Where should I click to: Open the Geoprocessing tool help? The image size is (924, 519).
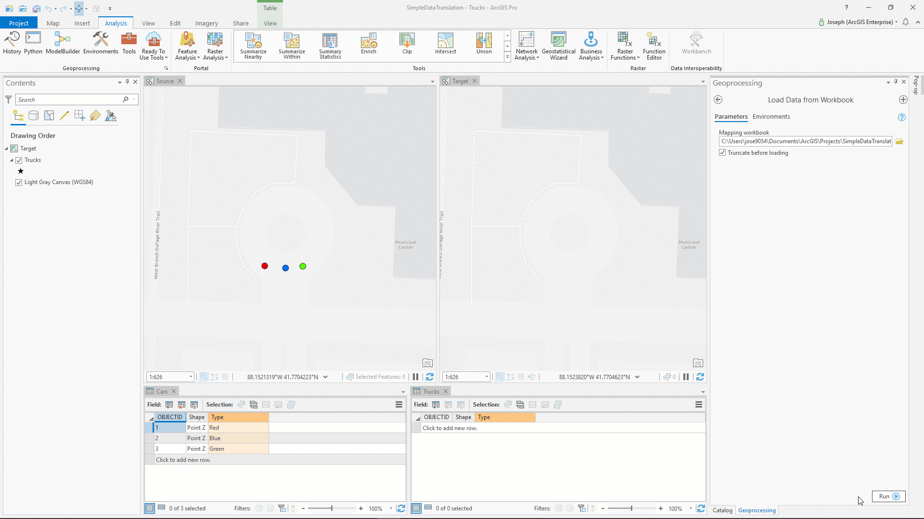coord(902,117)
